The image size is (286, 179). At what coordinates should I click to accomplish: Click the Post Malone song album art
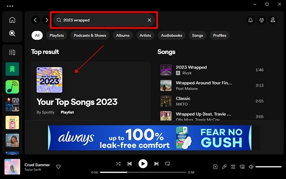(x=166, y=86)
